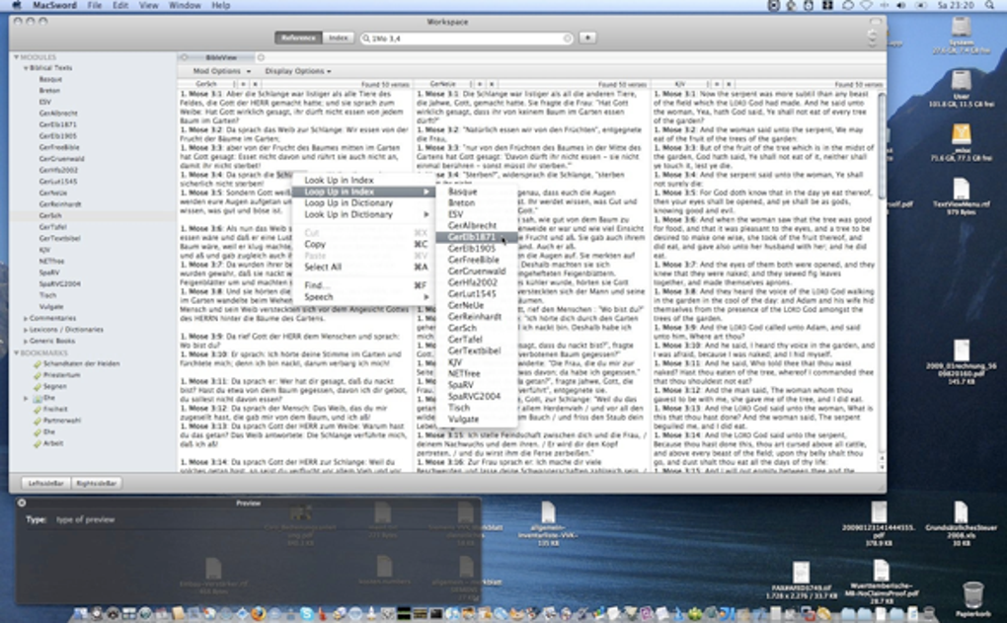Select the TextViewMenu.rtf desktop file icon
1007x623 pixels.
point(962,189)
